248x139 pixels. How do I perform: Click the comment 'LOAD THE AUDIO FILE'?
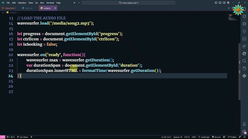44,18
